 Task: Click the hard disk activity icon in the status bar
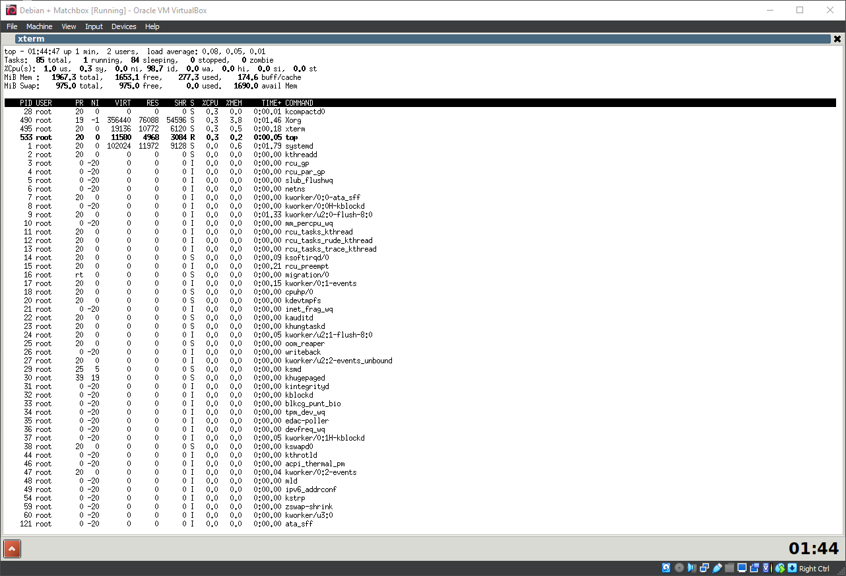coord(666,567)
